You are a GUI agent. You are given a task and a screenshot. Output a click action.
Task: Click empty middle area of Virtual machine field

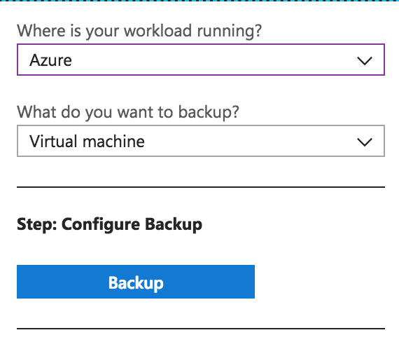(249, 141)
